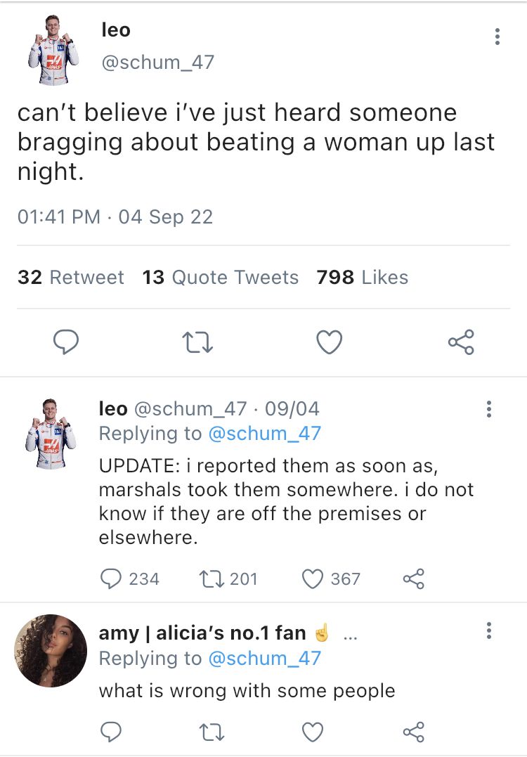
Task: View the 13 Quote Tweets
Action: 220,278
